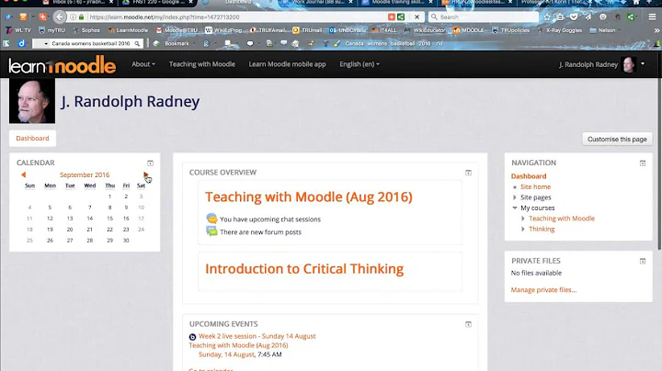
Task: Collapse the My courses tree node
Action: 514,208
